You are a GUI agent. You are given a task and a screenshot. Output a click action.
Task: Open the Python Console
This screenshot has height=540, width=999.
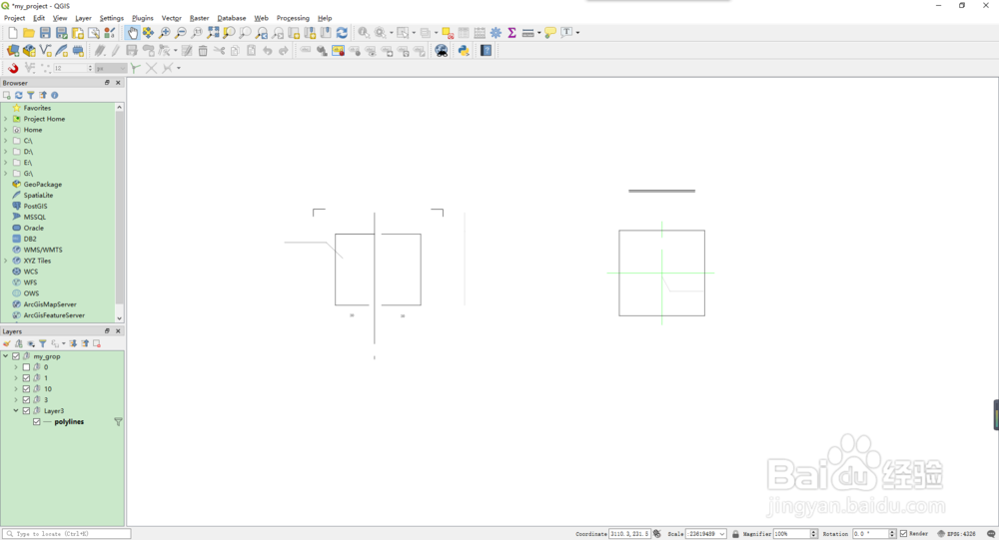pyautogui.click(x=464, y=50)
